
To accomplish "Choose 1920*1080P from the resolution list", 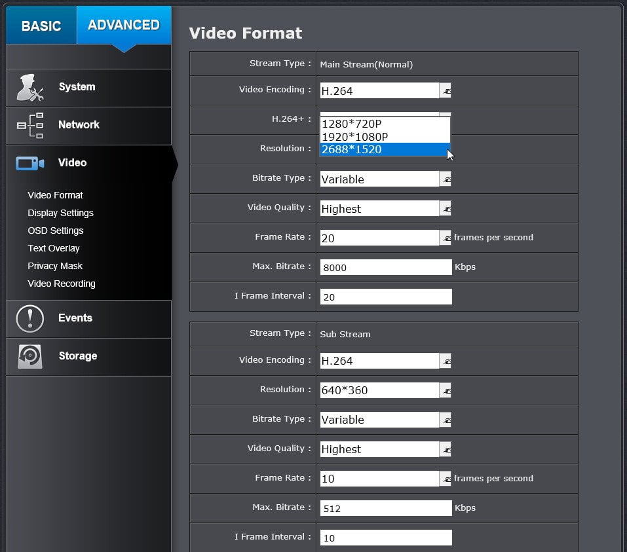I will (x=385, y=137).
